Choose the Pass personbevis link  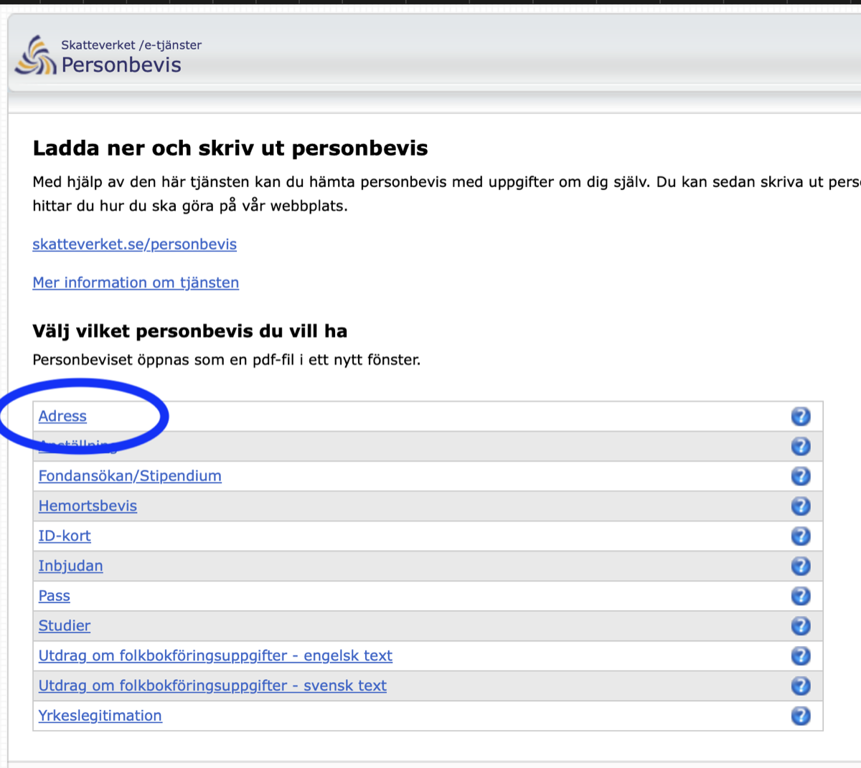click(55, 596)
